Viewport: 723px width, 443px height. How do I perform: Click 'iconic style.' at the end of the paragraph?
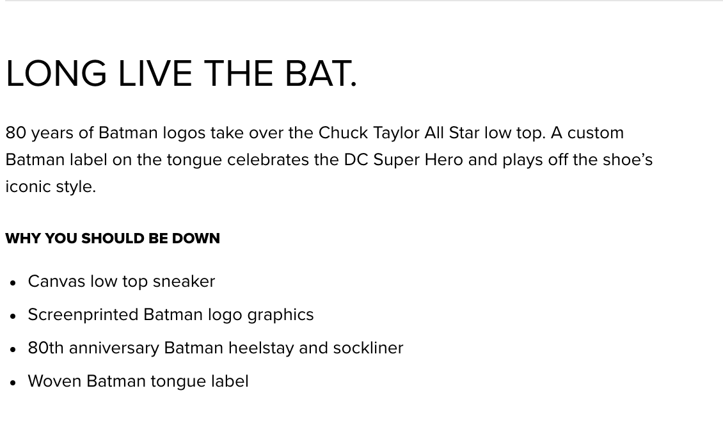pyautogui.click(x=51, y=186)
